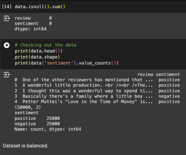
Task: Select the "Dataset is balanced." text cell
Action: pyautogui.click(x=26, y=146)
